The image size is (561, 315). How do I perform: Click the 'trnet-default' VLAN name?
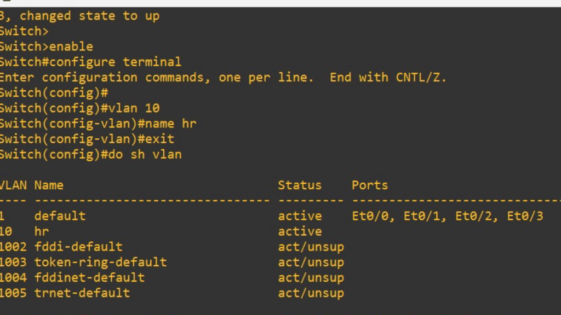point(82,293)
